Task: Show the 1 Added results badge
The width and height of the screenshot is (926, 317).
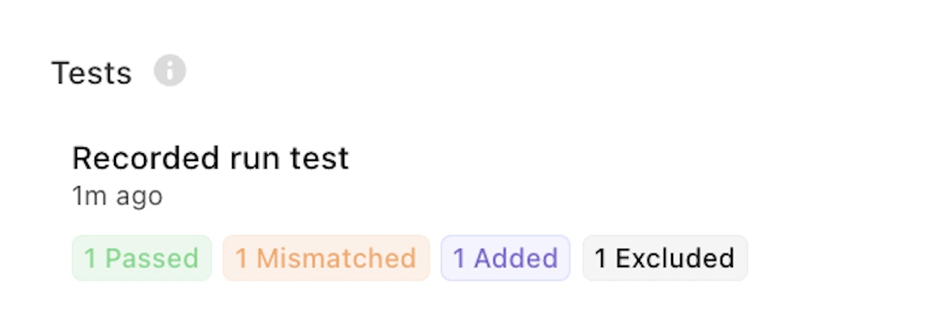Action: pos(506,258)
